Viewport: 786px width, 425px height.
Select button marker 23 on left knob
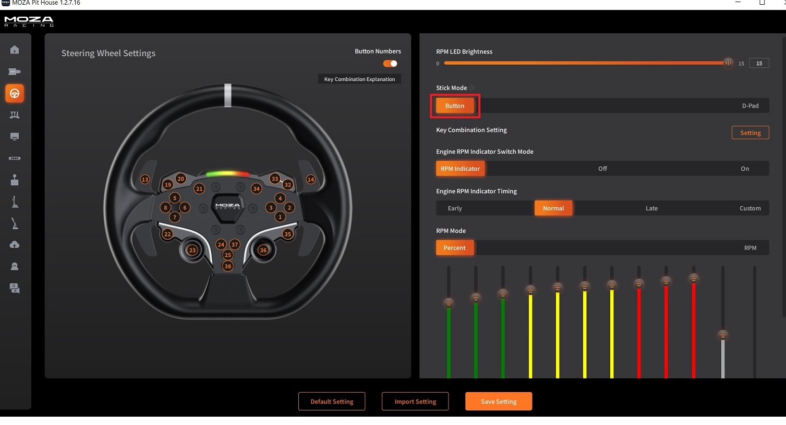click(x=192, y=250)
